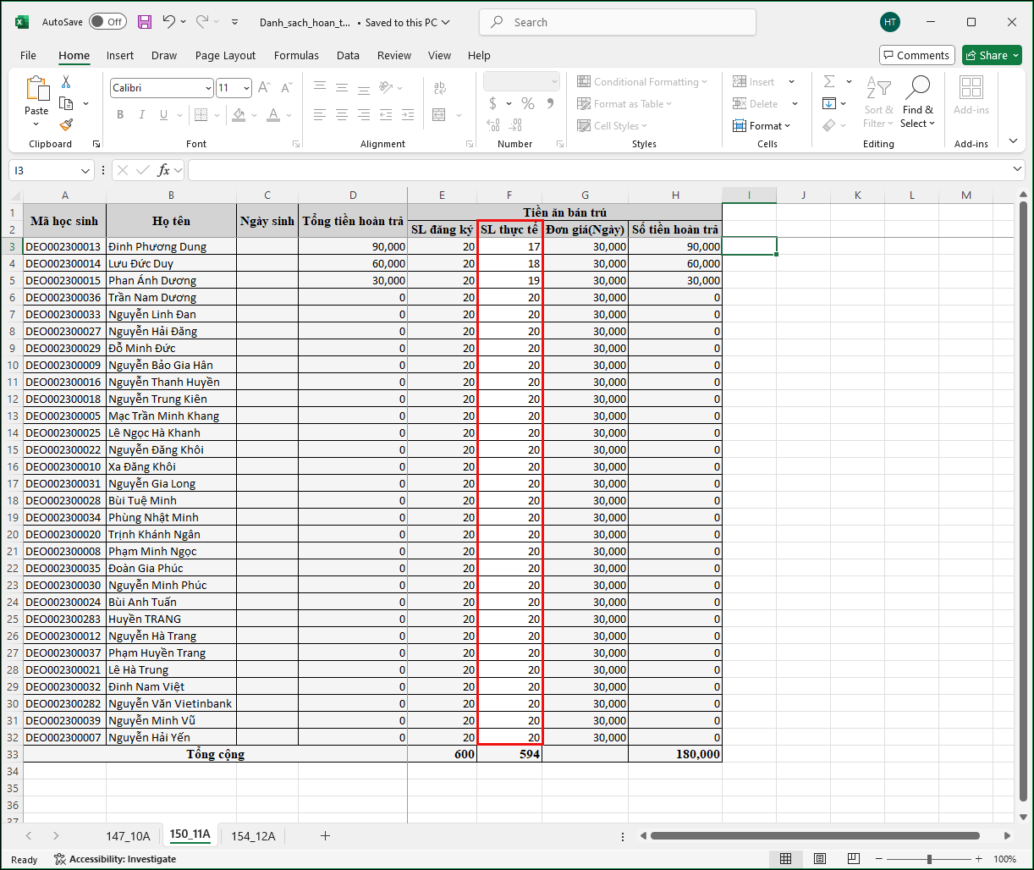Screen dimensions: 1034x870
Task: Click the Paste clipboard icon
Action: click(36, 89)
